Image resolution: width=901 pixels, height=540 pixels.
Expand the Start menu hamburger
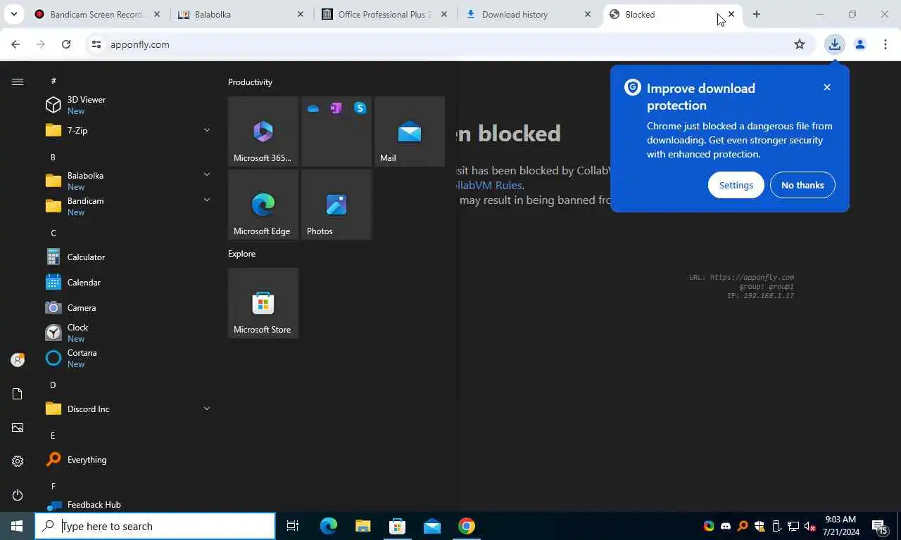point(18,82)
